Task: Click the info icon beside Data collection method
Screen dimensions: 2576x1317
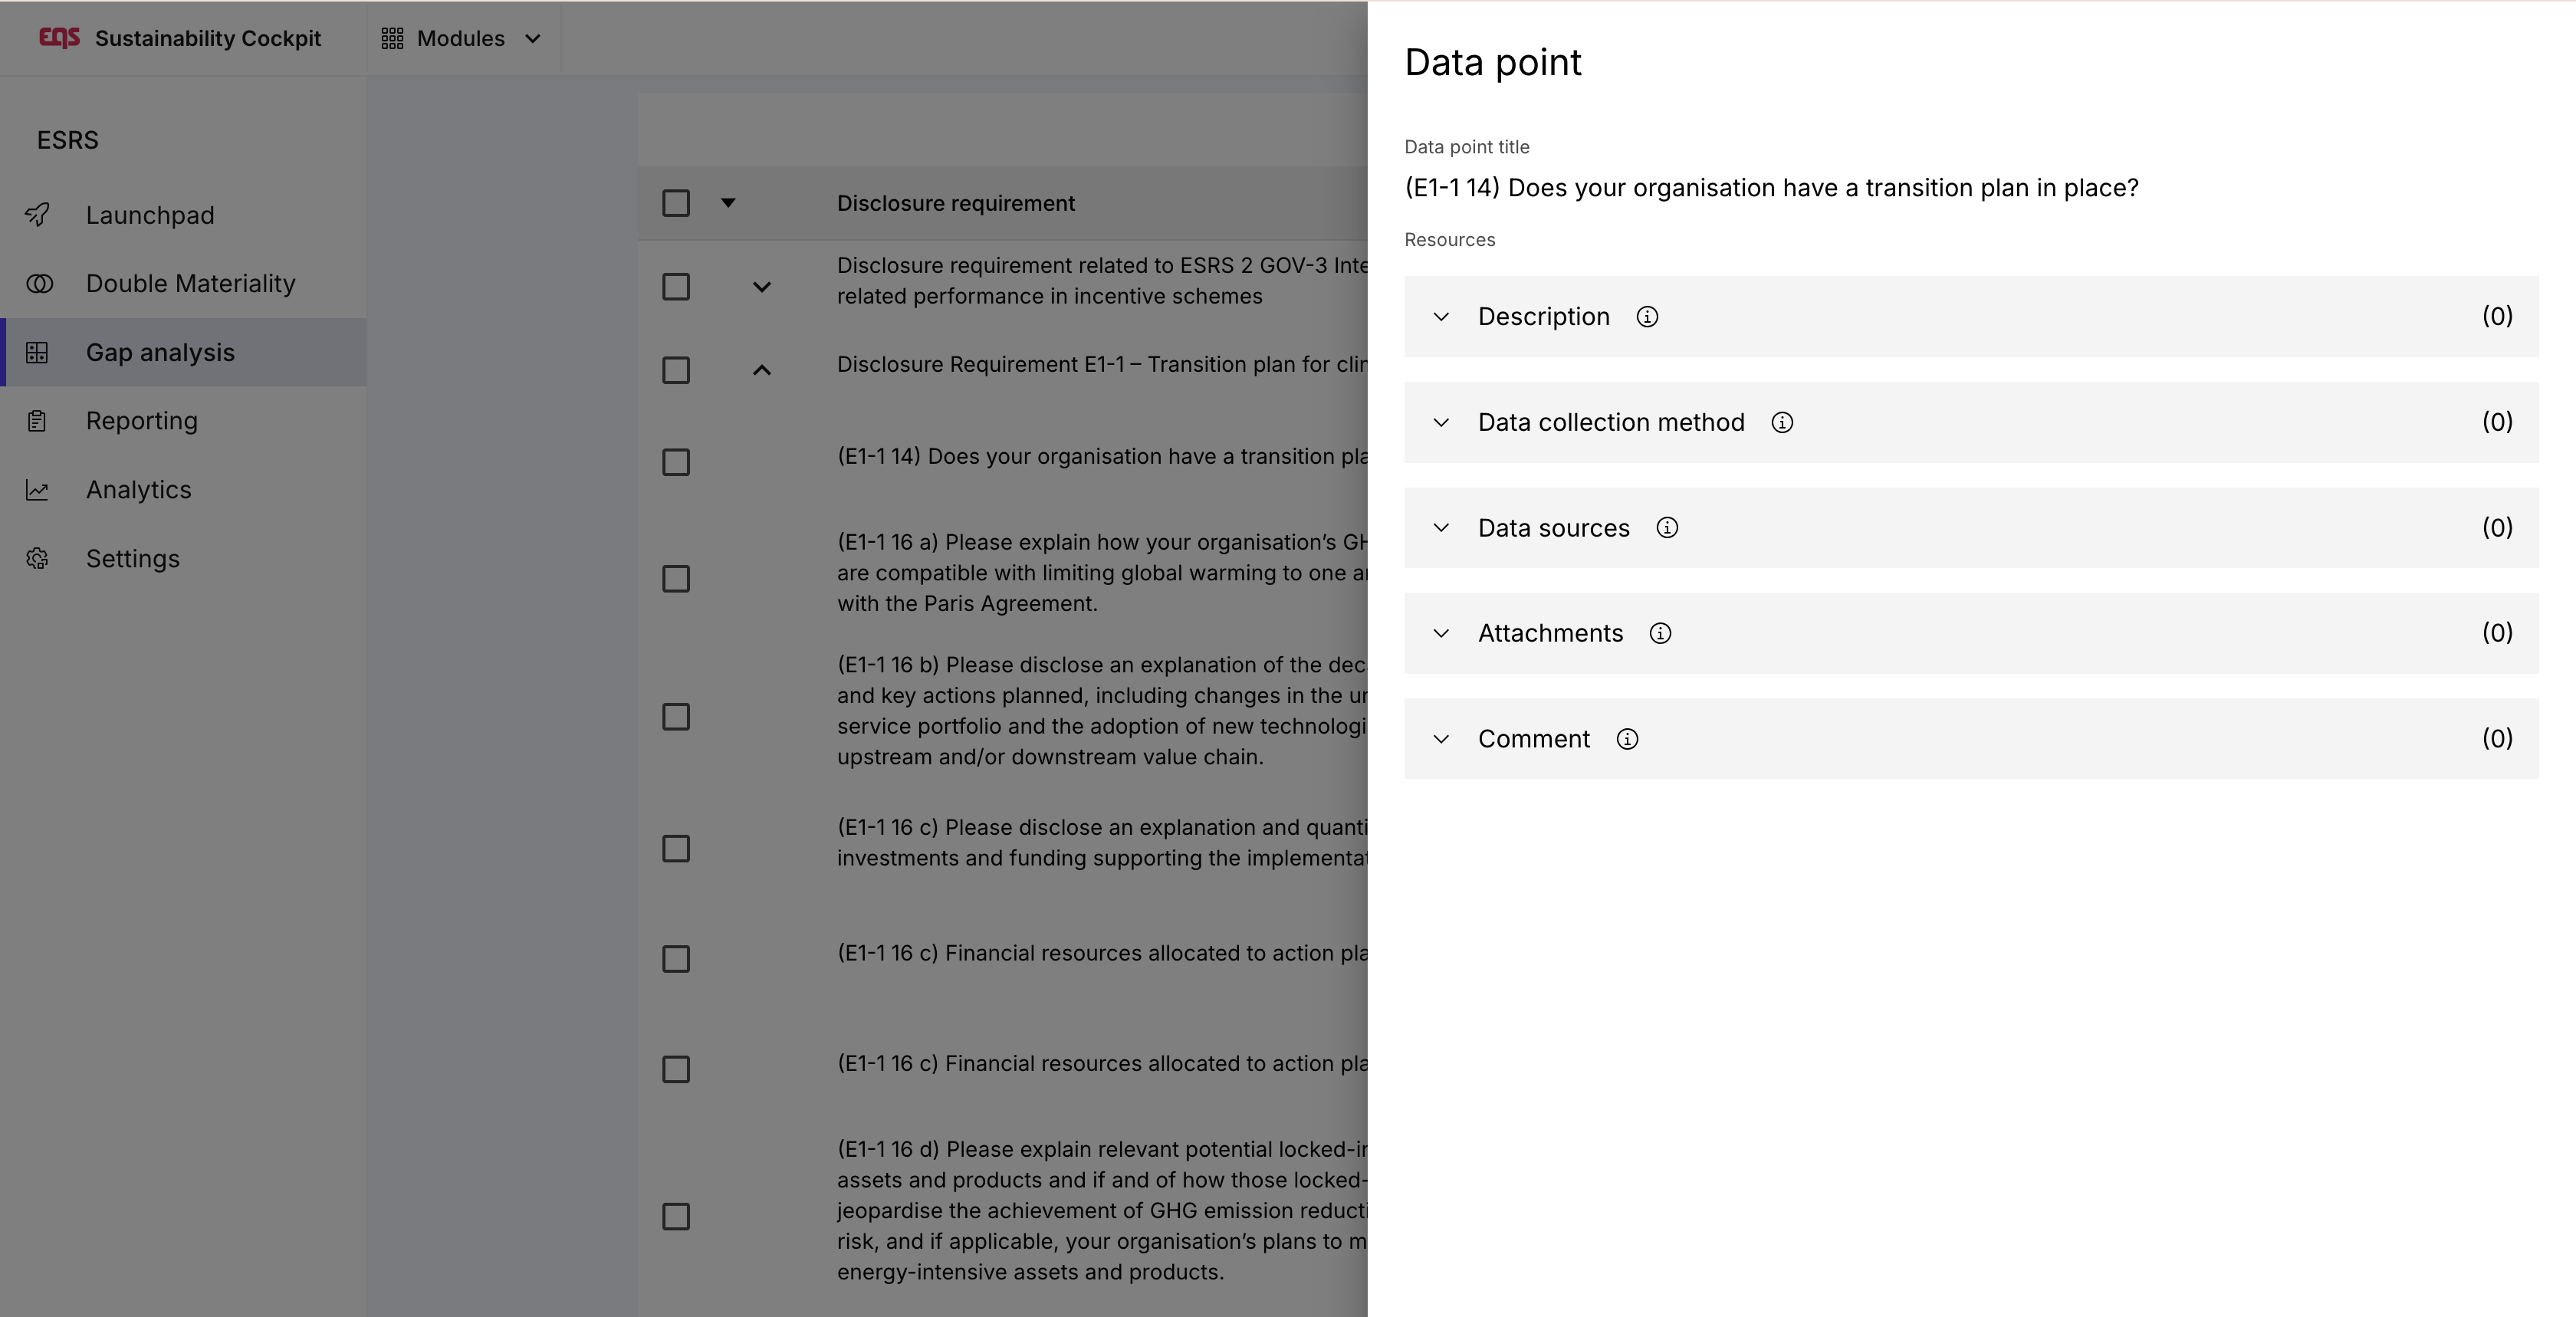Action: coord(1782,423)
